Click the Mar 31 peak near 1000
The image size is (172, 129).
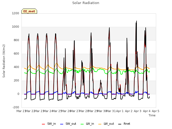[109, 28]
